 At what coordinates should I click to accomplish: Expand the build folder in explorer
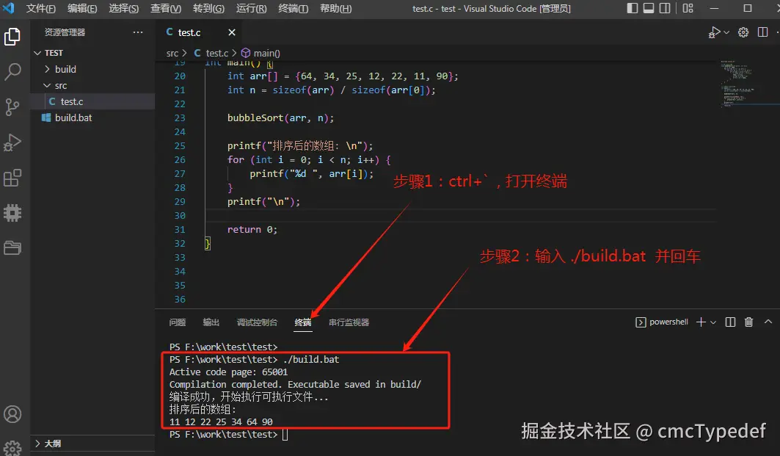coord(65,69)
